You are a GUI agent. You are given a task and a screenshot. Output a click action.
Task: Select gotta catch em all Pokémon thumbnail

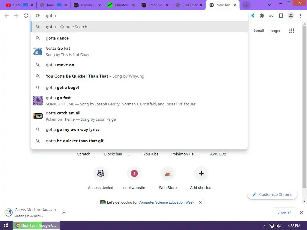(x=38, y=116)
